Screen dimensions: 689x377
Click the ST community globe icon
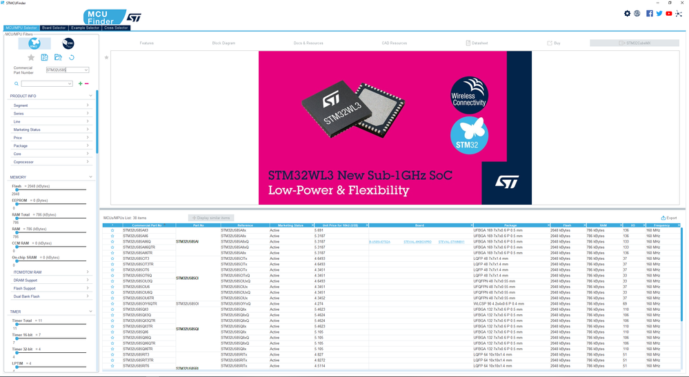[x=637, y=14]
